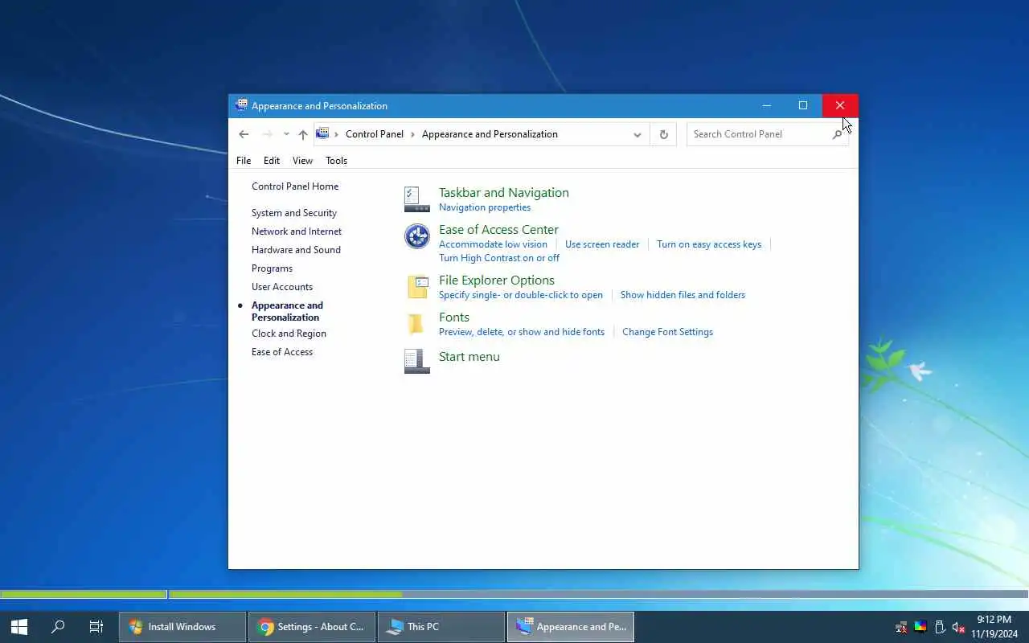Select Programs in sidebar

pyautogui.click(x=272, y=268)
